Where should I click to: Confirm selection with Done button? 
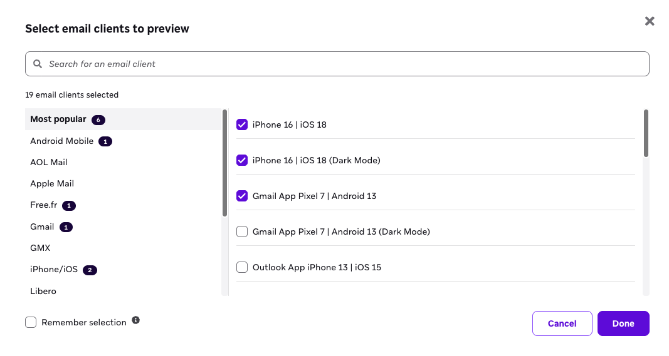coord(623,323)
